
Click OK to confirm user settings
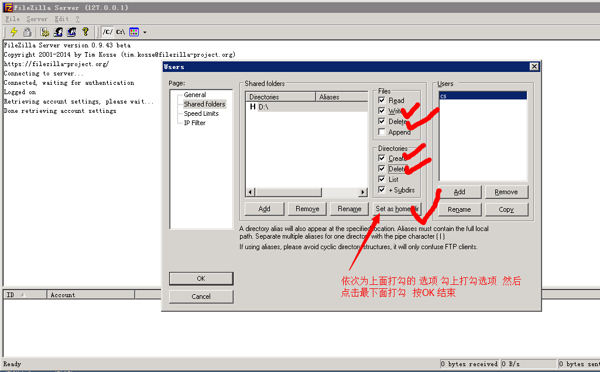coord(201,279)
